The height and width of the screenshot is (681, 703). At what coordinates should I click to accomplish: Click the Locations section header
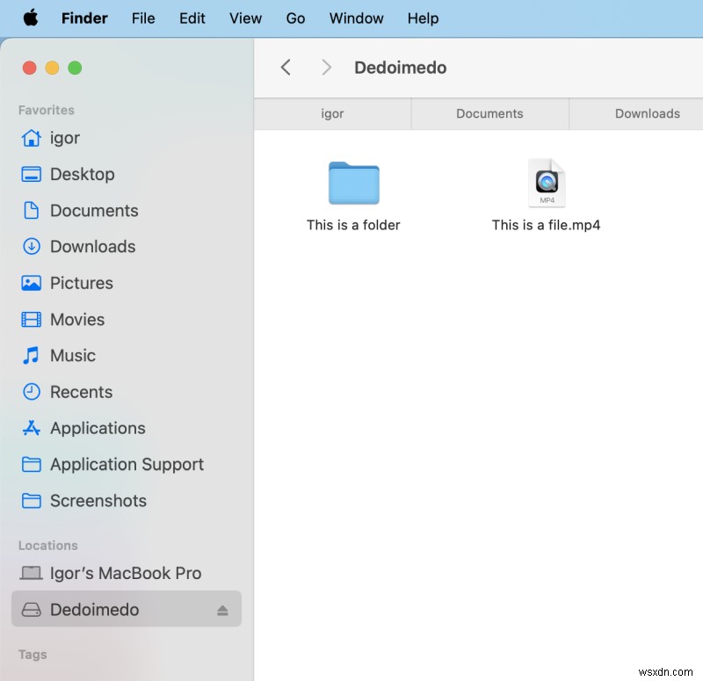[48, 545]
